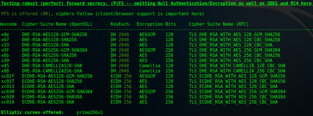Click the xc014 hexcode entry

coord(8,102)
